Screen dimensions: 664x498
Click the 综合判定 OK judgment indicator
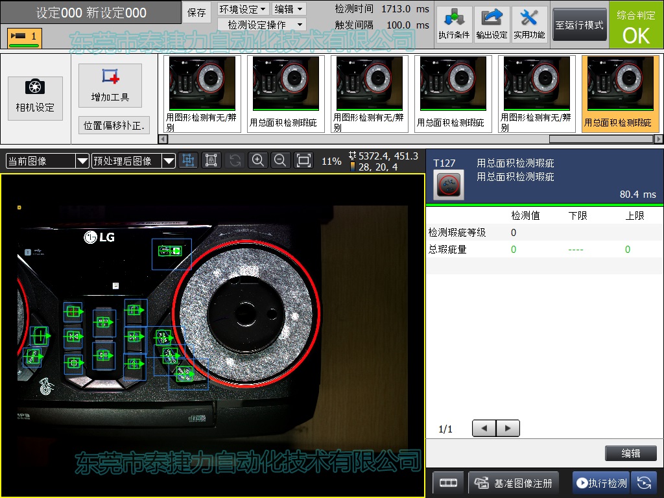pos(636,25)
